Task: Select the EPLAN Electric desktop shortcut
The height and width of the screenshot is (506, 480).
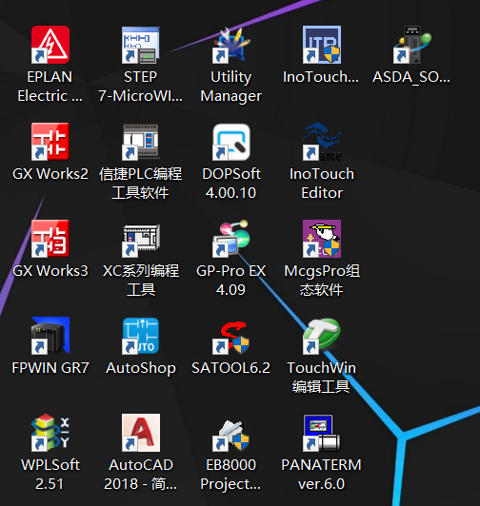Action: click(x=50, y=45)
